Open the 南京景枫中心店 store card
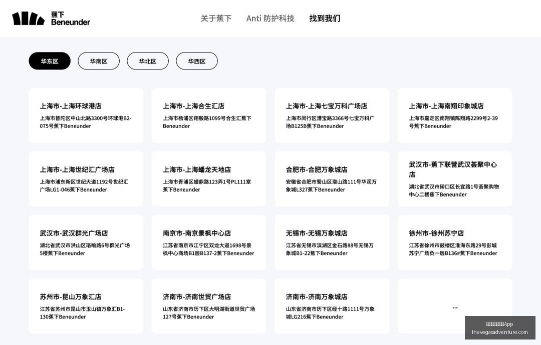This screenshot has width=541, height=345. point(209,242)
